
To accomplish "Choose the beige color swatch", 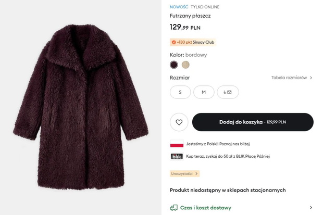I will click(185, 65).
